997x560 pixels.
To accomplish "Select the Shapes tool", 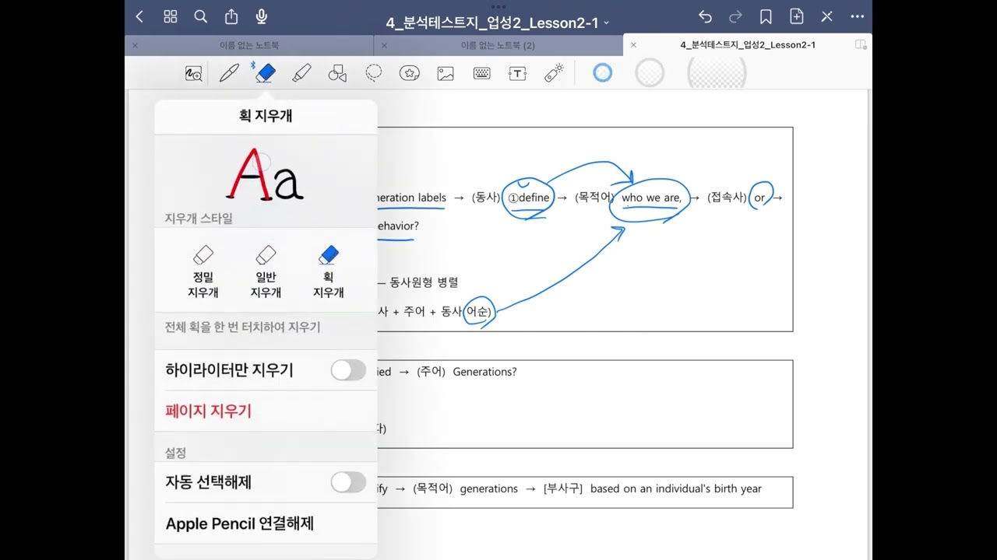I will 337,74.
